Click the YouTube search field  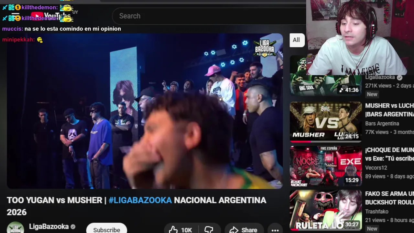pyautogui.click(x=209, y=16)
